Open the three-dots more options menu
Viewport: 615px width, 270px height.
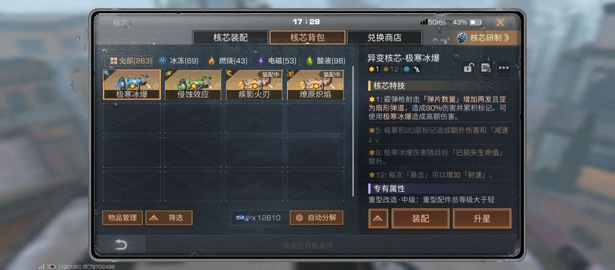click(x=504, y=68)
